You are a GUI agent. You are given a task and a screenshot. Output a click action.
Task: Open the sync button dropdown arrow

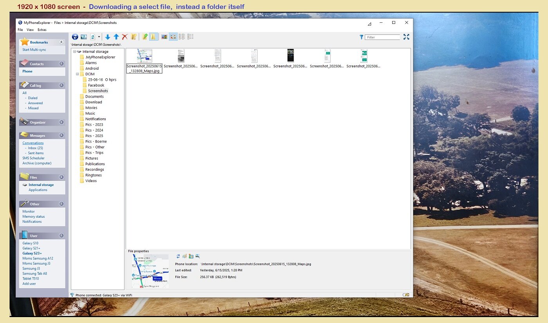(99, 37)
